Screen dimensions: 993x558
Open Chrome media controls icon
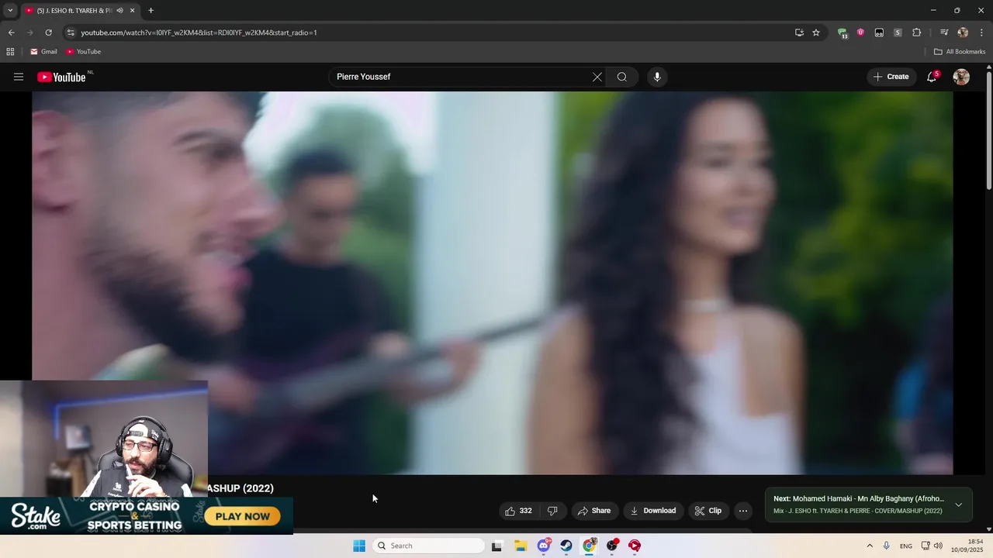pyautogui.click(x=944, y=33)
